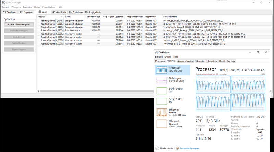Select the Ethernet adapter showing 224 kbps
The image size is (274, 152).
pyautogui.click(x=173, y=112)
